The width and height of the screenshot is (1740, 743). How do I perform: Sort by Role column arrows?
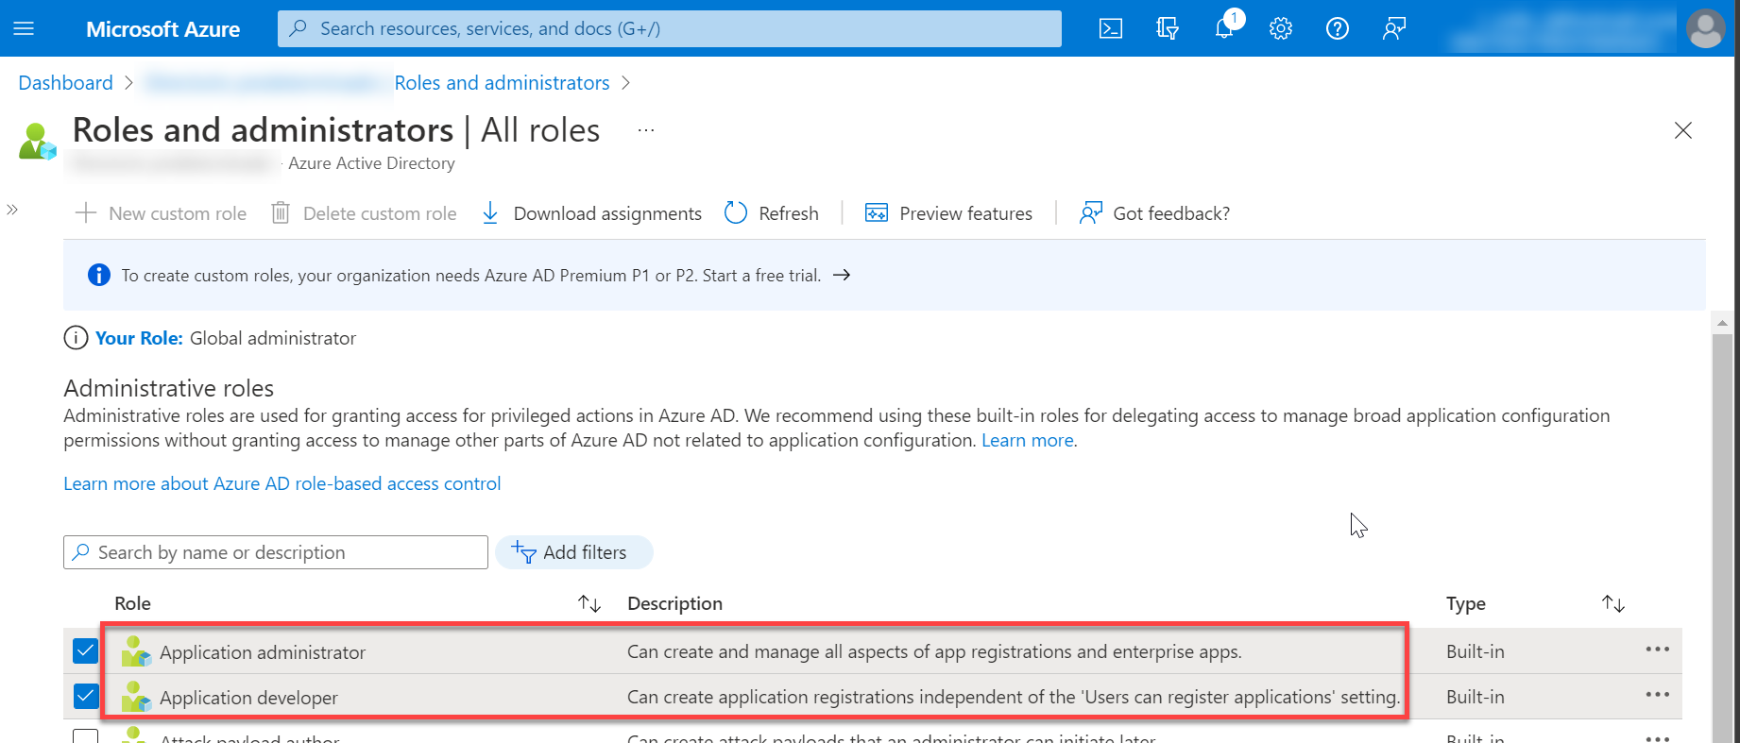589,603
